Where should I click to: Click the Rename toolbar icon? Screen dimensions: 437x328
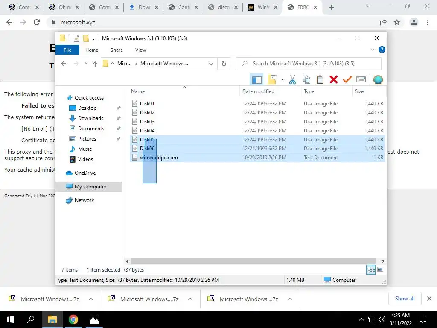(361, 79)
